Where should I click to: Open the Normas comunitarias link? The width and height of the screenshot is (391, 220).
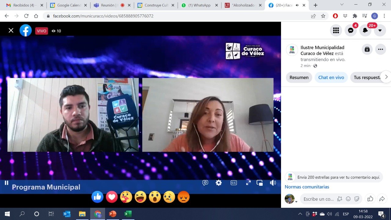click(307, 187)
